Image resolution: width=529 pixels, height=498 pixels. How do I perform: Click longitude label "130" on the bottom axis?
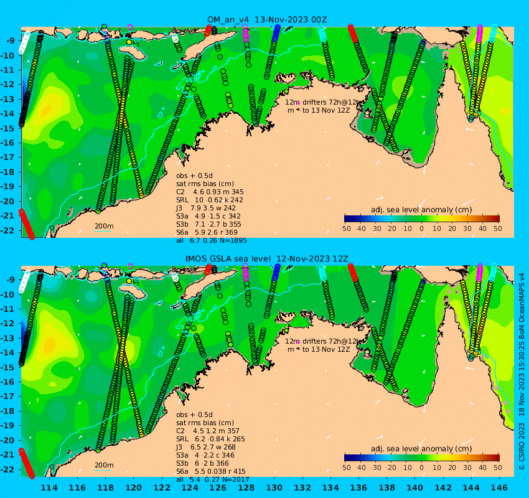[x=274, y=488]
